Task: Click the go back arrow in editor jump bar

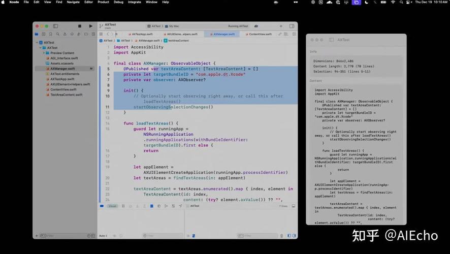Action: tap(108, 34)
